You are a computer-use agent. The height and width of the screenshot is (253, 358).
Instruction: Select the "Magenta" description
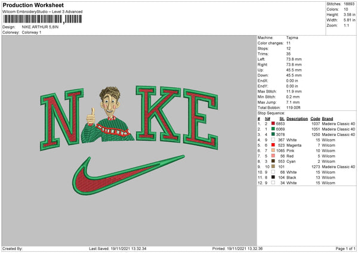[294, 145]
